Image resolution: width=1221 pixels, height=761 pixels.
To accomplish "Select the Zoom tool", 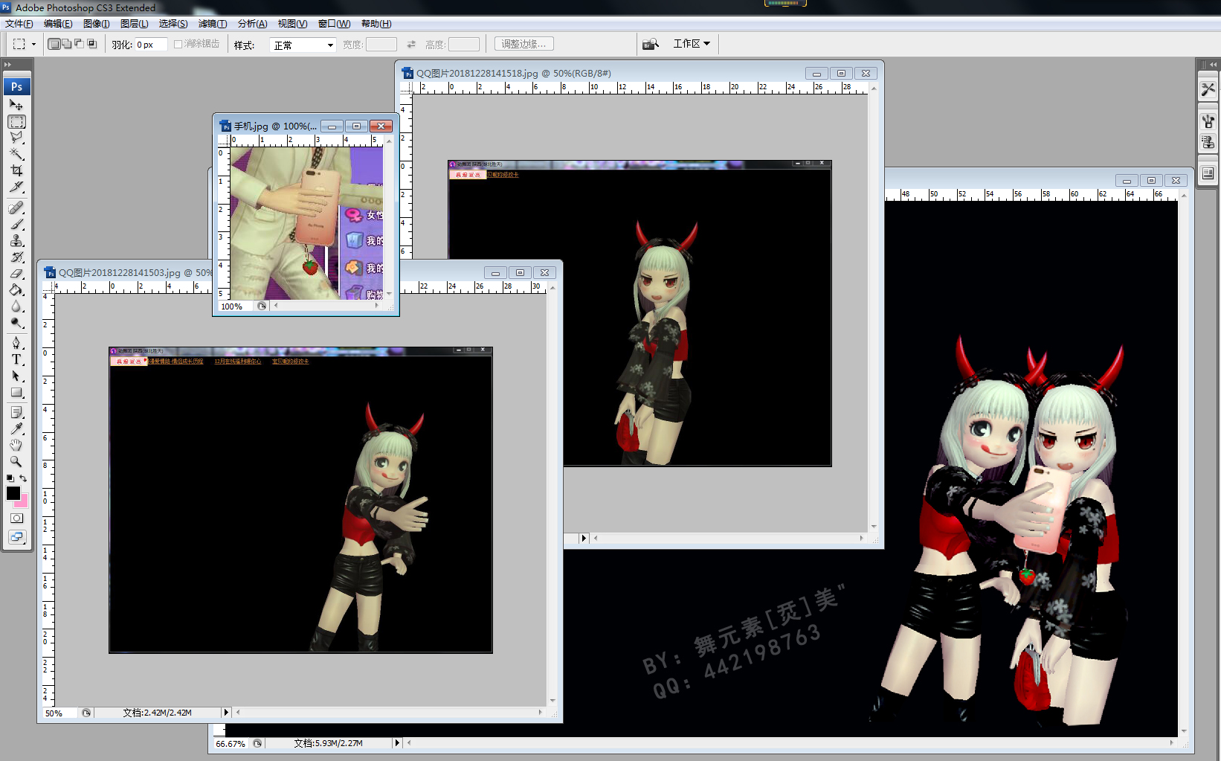I will pos(16,461).
